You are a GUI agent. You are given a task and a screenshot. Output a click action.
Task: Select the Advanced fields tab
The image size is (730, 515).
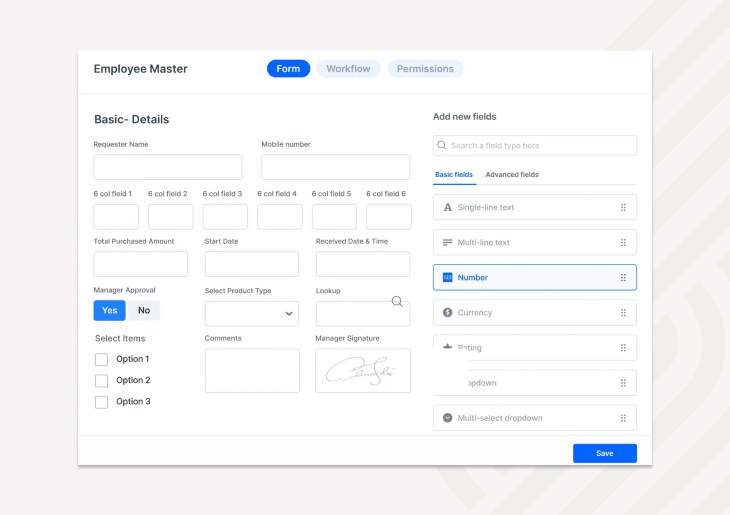pyautogui.click(x=512, y=175)
